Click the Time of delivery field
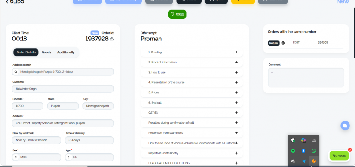Screen dimensions: 355x167 coord(89,140)
